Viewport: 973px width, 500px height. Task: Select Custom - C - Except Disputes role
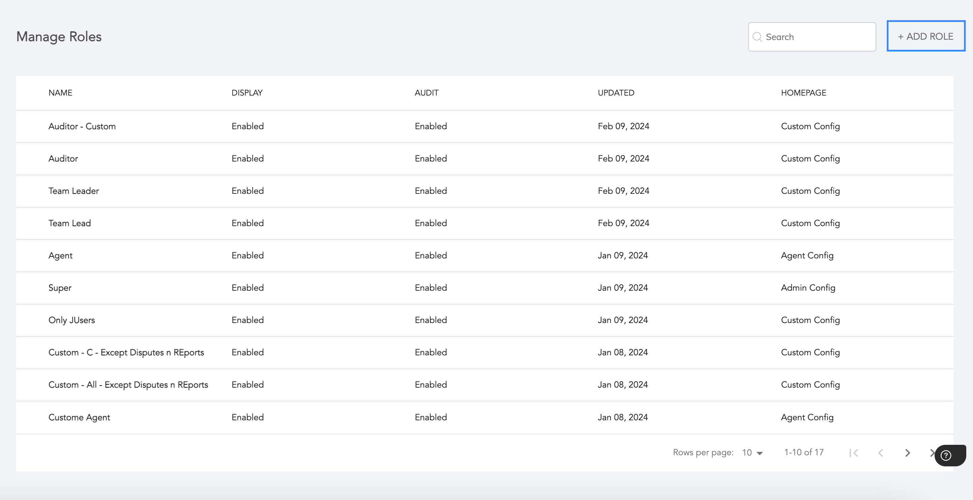click(x=126, y=352)
